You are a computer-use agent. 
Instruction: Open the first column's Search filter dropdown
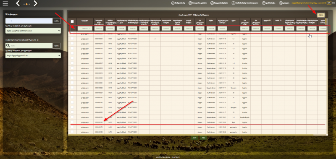point(85,28)
